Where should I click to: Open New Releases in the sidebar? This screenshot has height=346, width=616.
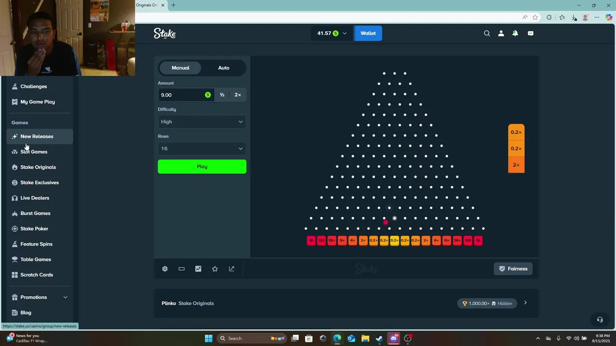(x=40, y=136)
